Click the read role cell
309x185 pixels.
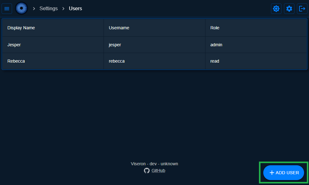pos(215,61)
